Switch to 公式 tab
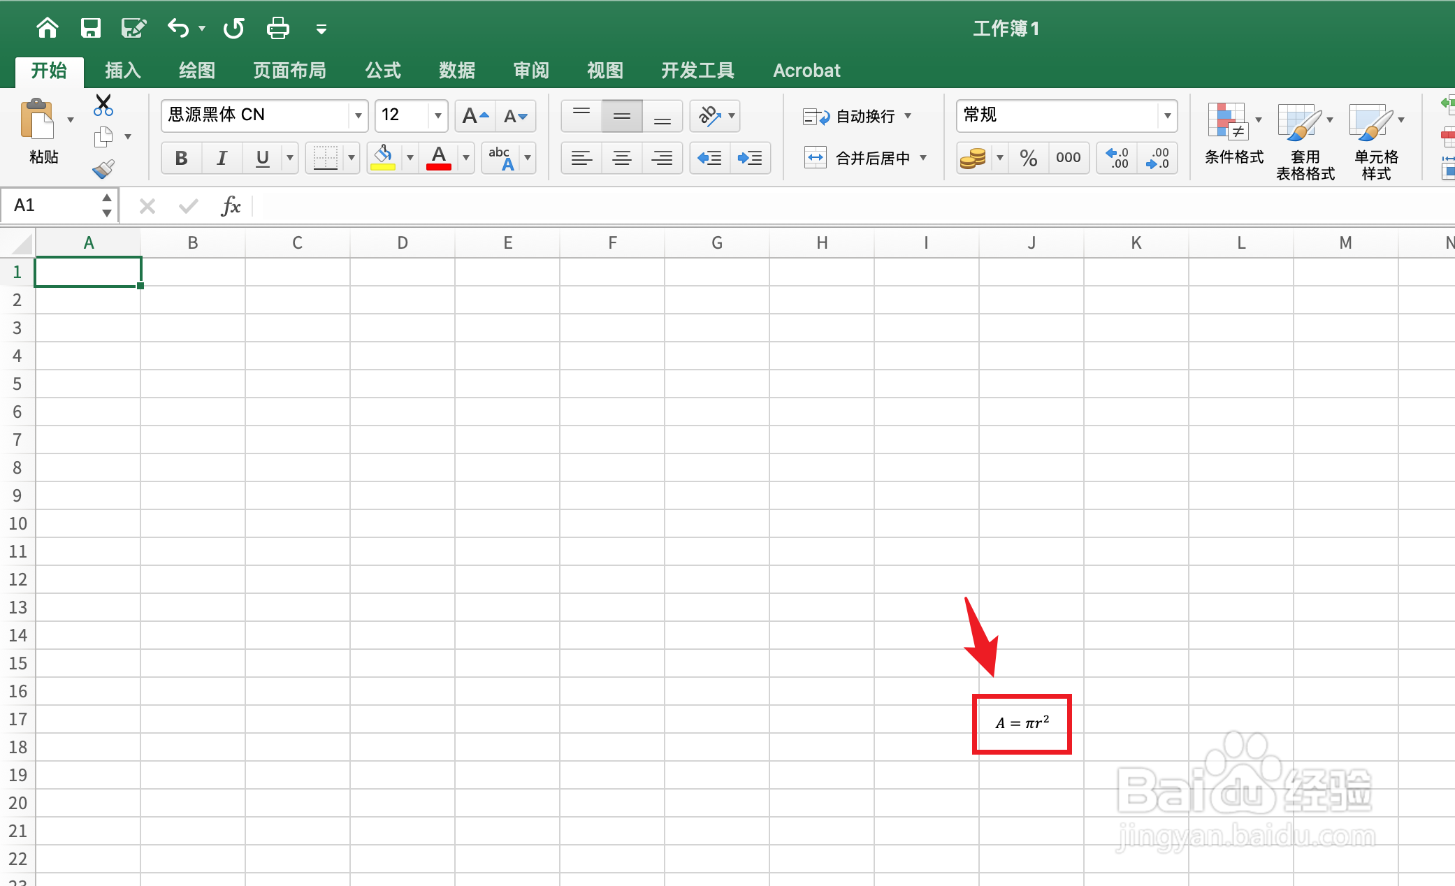The image size is (1455, 886). [383, 71]
